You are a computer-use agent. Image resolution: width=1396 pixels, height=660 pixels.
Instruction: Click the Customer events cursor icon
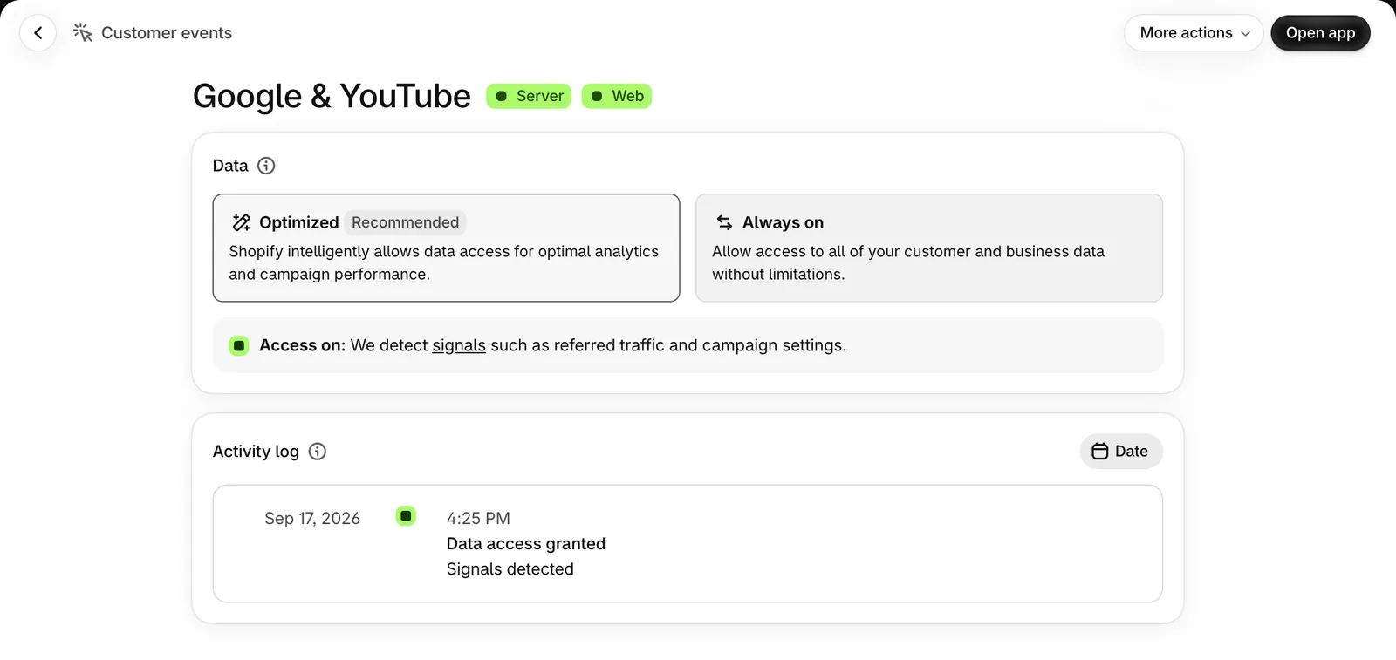83,33
